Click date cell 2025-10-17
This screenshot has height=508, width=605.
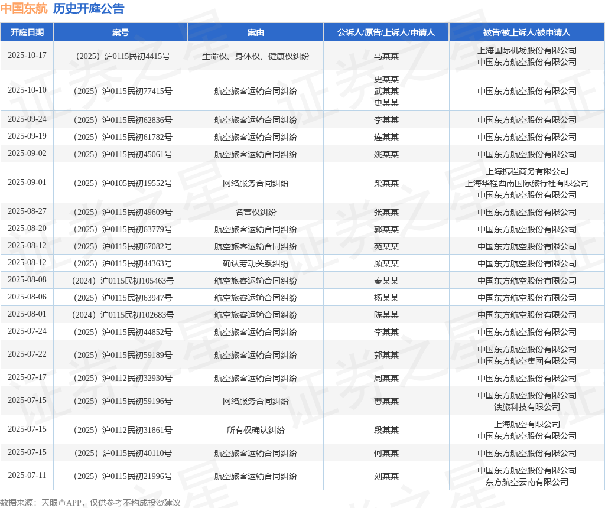click(27, 55)
